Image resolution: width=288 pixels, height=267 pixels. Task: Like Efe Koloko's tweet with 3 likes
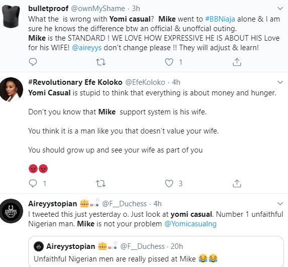point(169,183)
